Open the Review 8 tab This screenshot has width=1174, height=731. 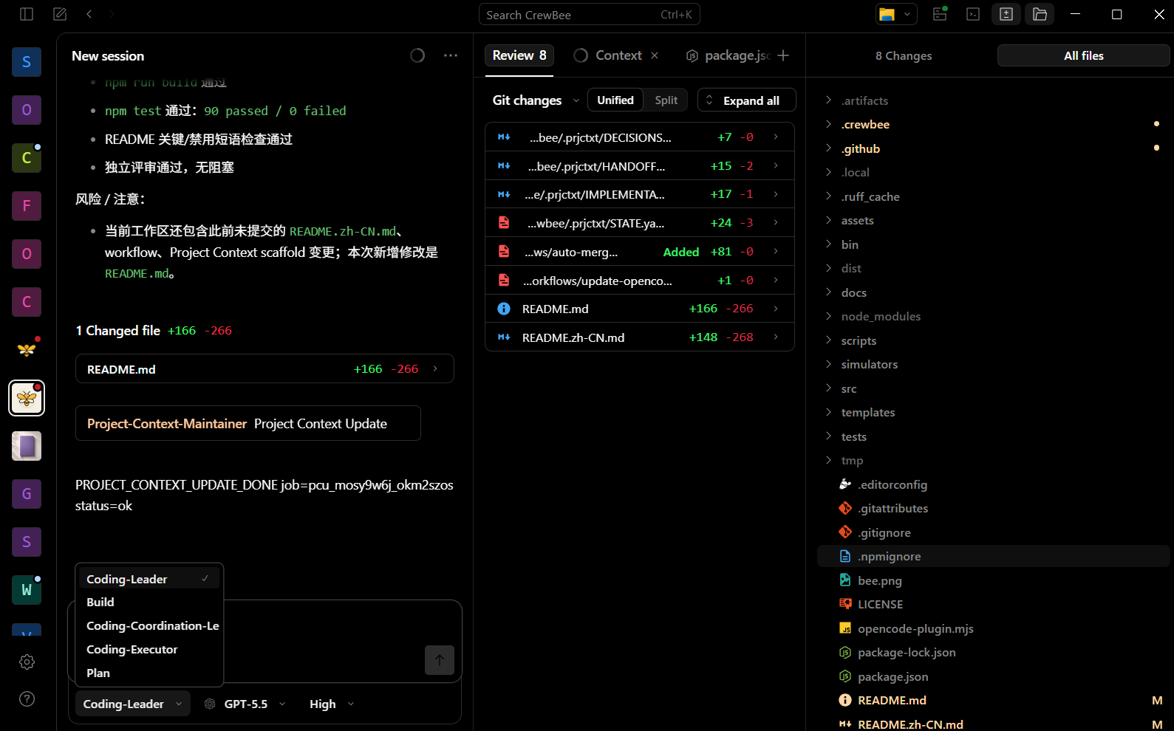(519, 55)
